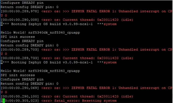
Task: Click the first 'Hello World! nrf5340dk' line
Action: pos(40,33)
